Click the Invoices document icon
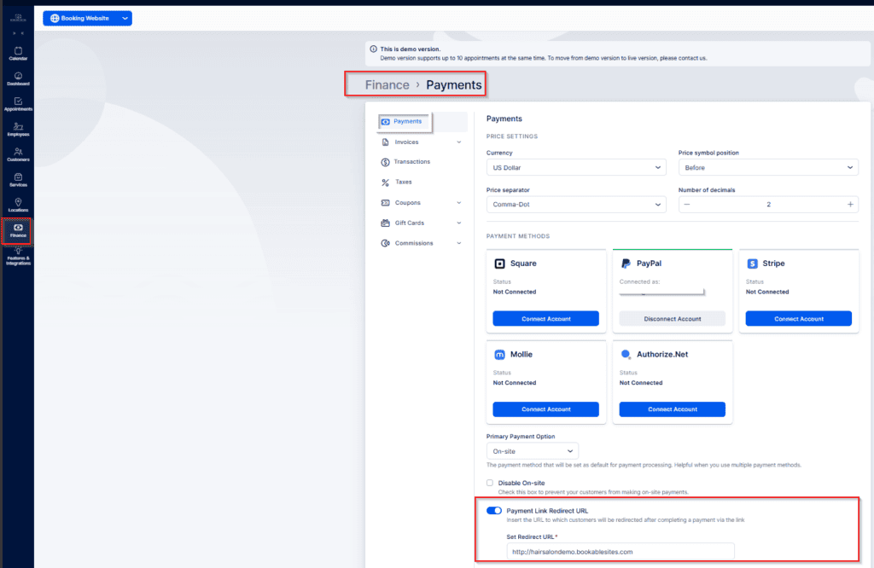The height and width of the screenshot is (568, 874). 385,142
